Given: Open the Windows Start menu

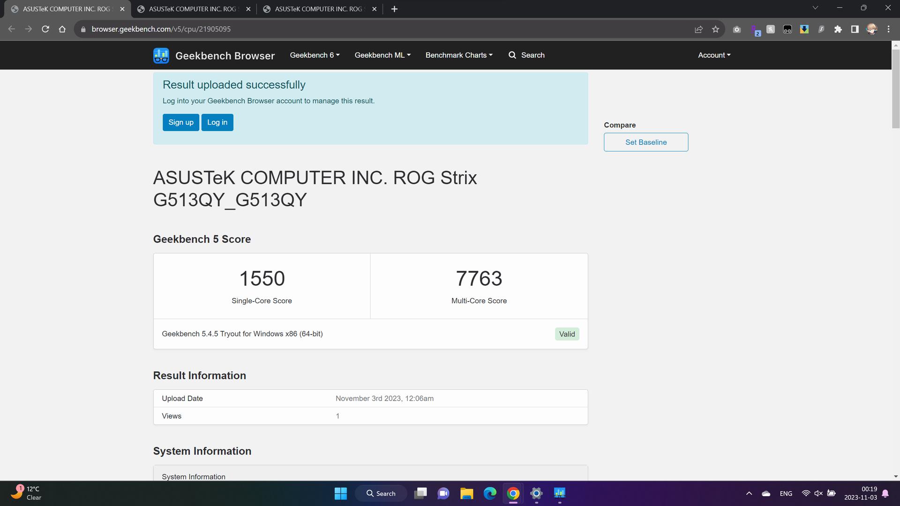Looking at the screenshot, I should (341, 493).
